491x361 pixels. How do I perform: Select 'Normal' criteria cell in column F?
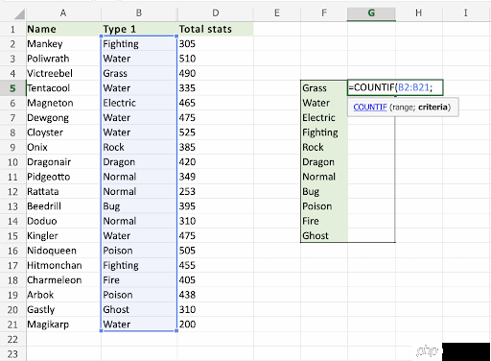tap(324, 177)
